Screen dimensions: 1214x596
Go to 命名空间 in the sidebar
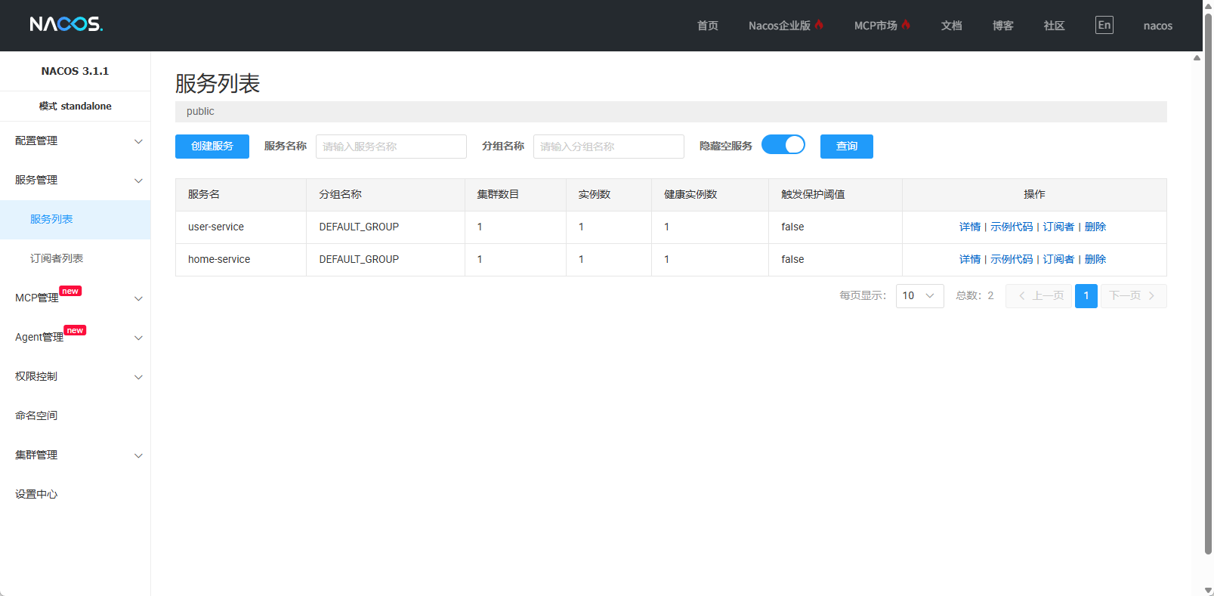tap(36, 415)
